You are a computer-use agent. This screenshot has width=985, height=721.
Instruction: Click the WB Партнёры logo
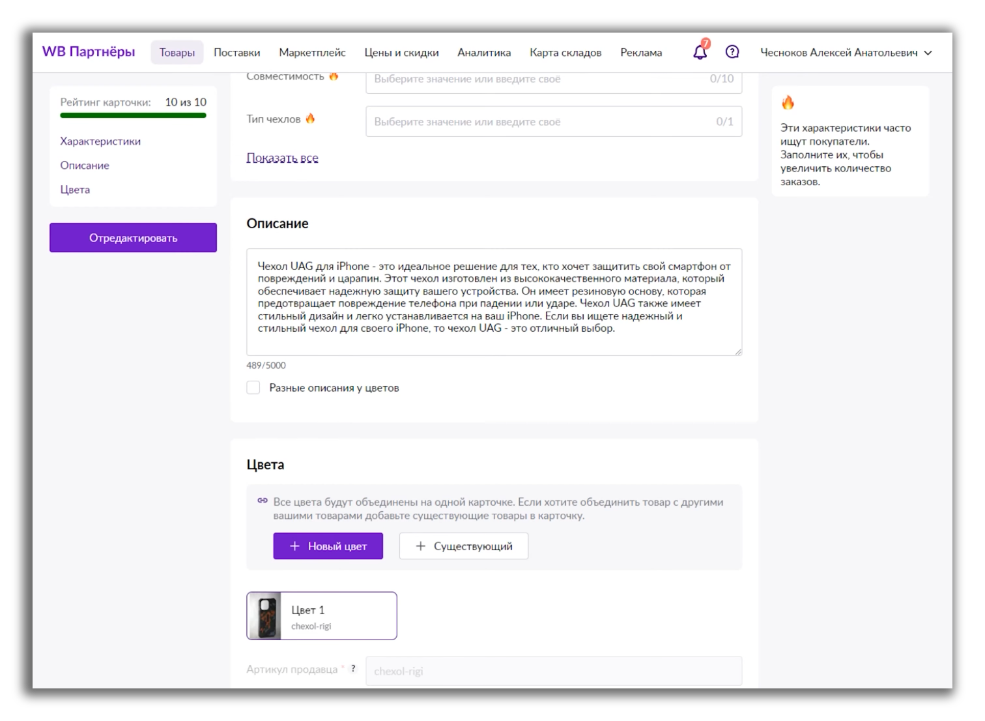(89, 51)
